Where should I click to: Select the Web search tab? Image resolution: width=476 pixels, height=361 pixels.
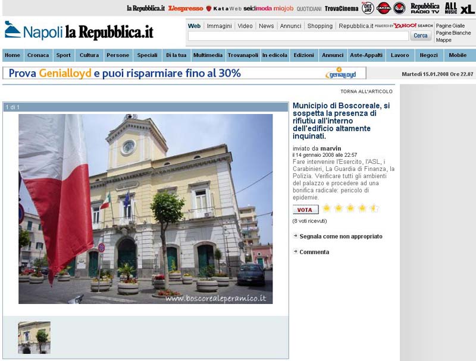[x=195, y=26]
